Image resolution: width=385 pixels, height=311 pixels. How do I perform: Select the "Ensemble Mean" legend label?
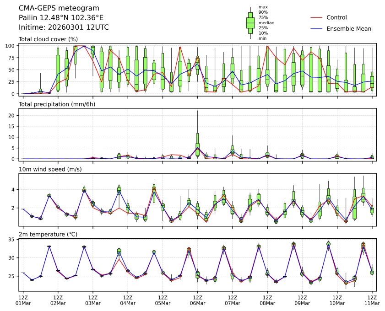pyautogui.click(x=348, y=29)
